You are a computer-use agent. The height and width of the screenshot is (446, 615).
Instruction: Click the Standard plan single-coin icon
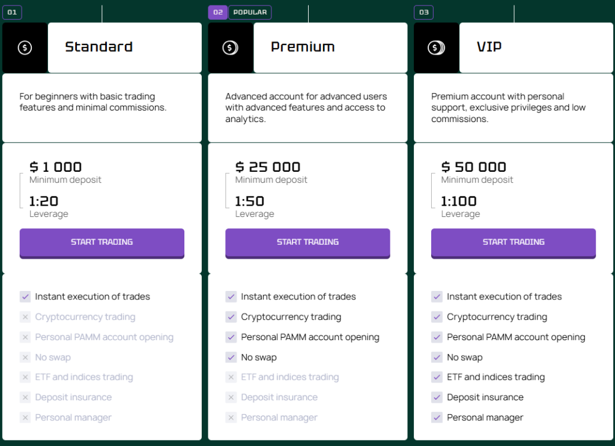pyautogui.click(x=25, y=48)
